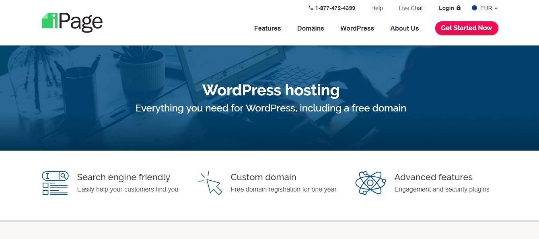
Task: Click the phone handset icon
Action: click(311, 8)
